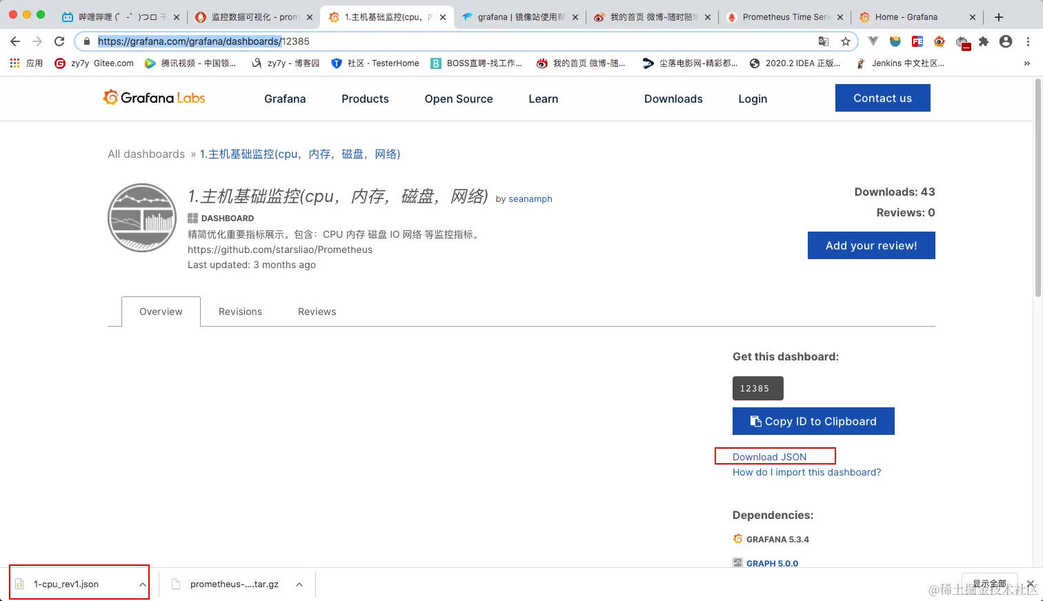The width and height of the screenshot is (1043, 601).
Task: Open the GRAPH 5.0.0 dependency link
Action: [x=772, y=563]
